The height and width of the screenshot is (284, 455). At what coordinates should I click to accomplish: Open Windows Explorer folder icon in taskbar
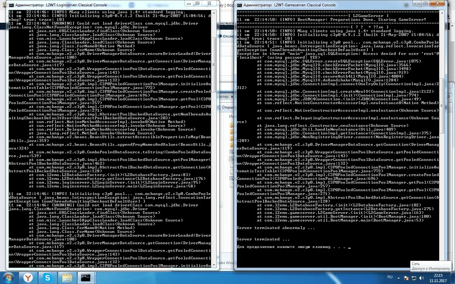[67, 278]
